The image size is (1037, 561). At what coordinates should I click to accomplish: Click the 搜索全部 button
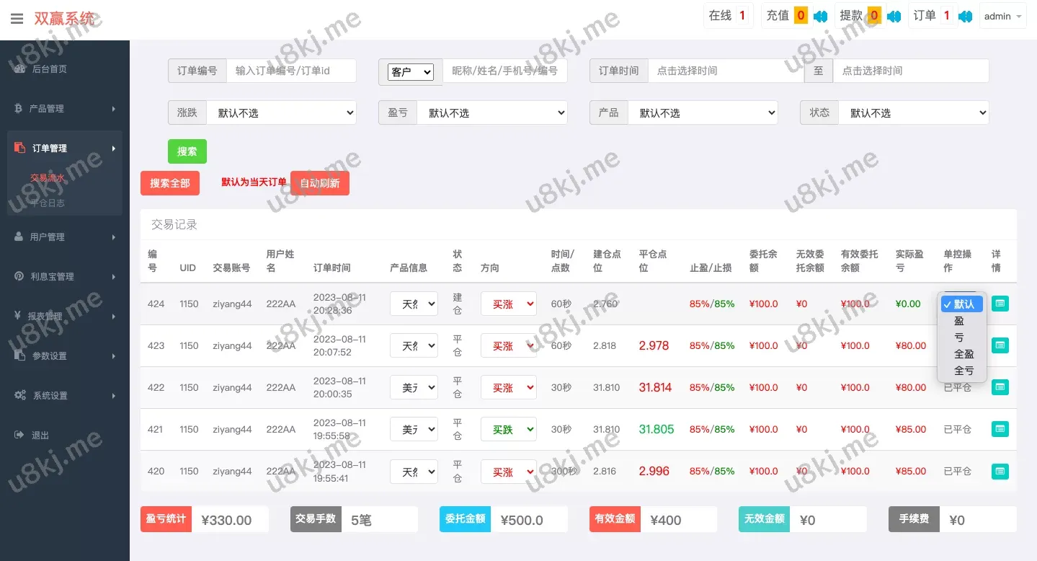pyautogui.click(x=170, y=183)
